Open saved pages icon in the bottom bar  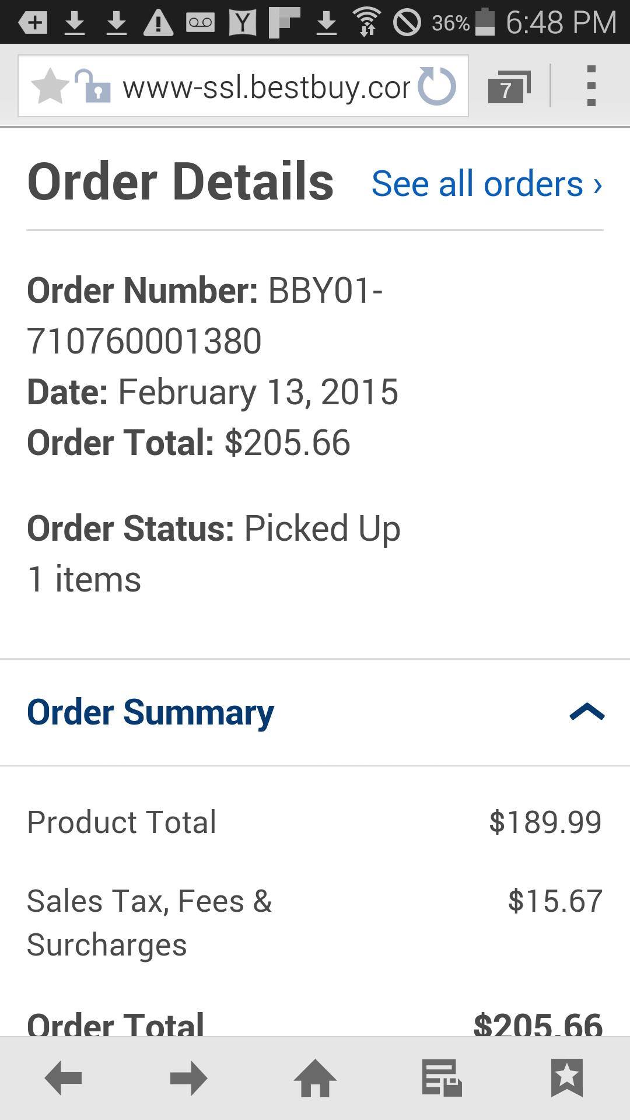click(x=442, y=1078)
